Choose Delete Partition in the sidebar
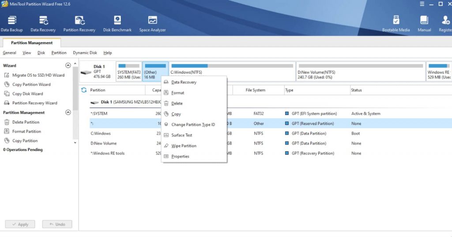Viewport: 452px width, 237px height. point(22,122)
